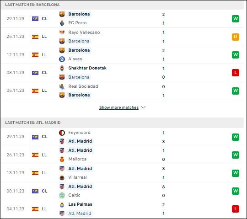Click the Rayo Vallecano club crest

tap(62, 32)
